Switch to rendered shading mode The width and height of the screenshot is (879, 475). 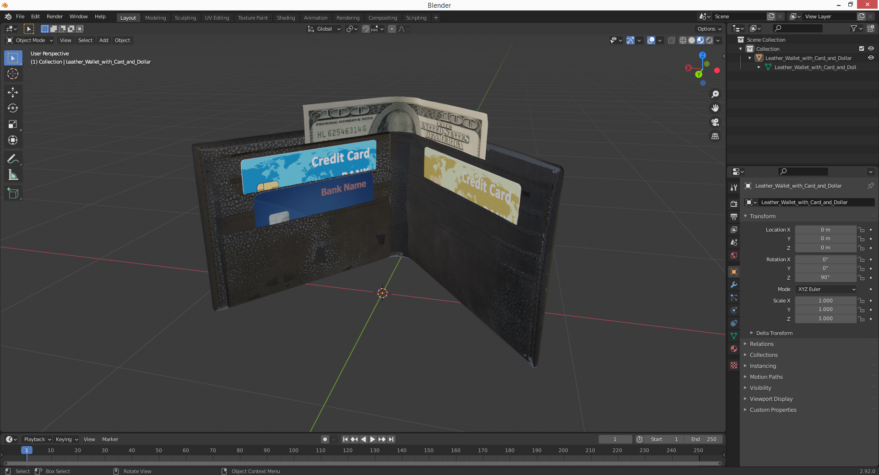(x=709, y=40)
